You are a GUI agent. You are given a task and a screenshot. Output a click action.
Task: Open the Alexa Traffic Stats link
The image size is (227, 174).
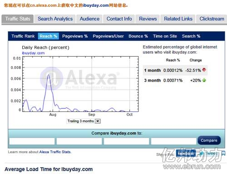point(55,152)
